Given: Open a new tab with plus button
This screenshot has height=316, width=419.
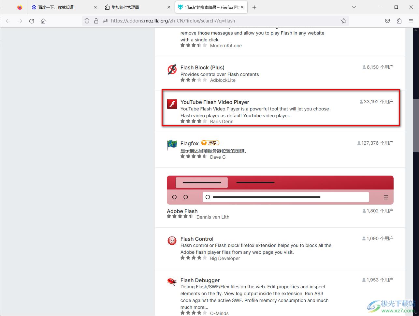Looking at the screenshot, I should point(254,7).
